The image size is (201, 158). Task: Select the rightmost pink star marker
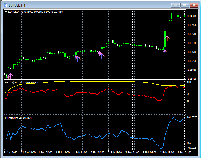[x=164, y=51]
